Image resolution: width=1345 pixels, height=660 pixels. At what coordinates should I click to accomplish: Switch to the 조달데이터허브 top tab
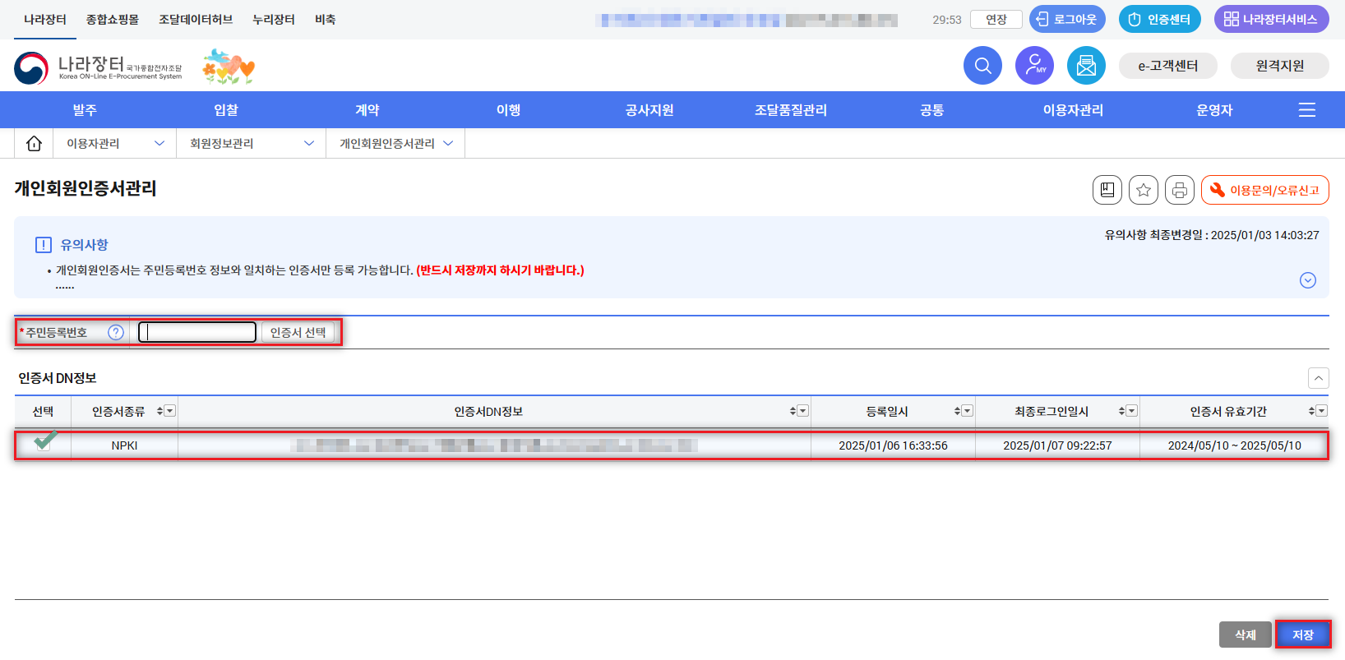pos(196,19)
